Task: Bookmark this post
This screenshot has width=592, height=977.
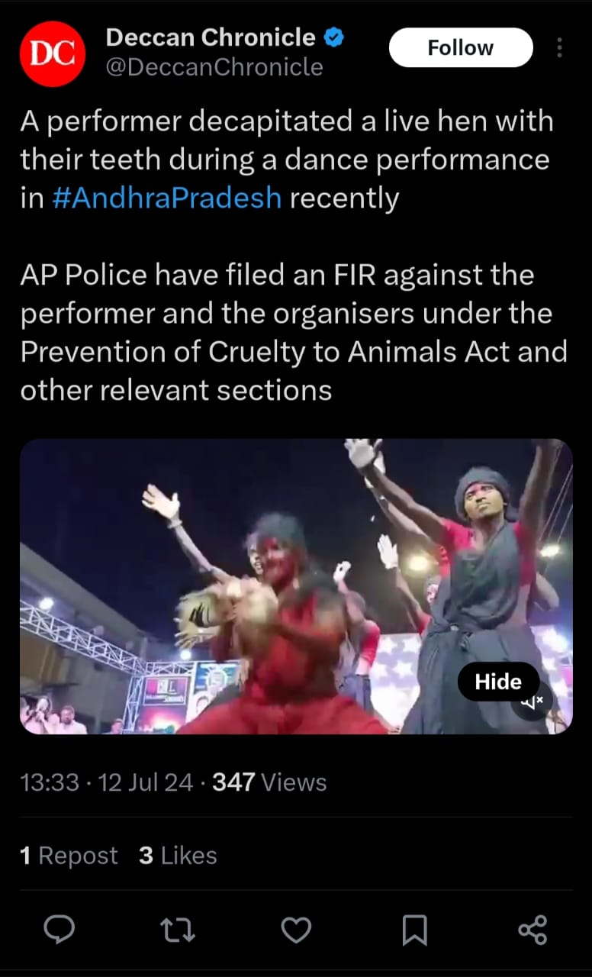Action: 414,930
